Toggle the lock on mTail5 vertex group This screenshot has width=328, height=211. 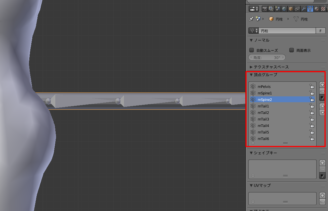[312, 132]
